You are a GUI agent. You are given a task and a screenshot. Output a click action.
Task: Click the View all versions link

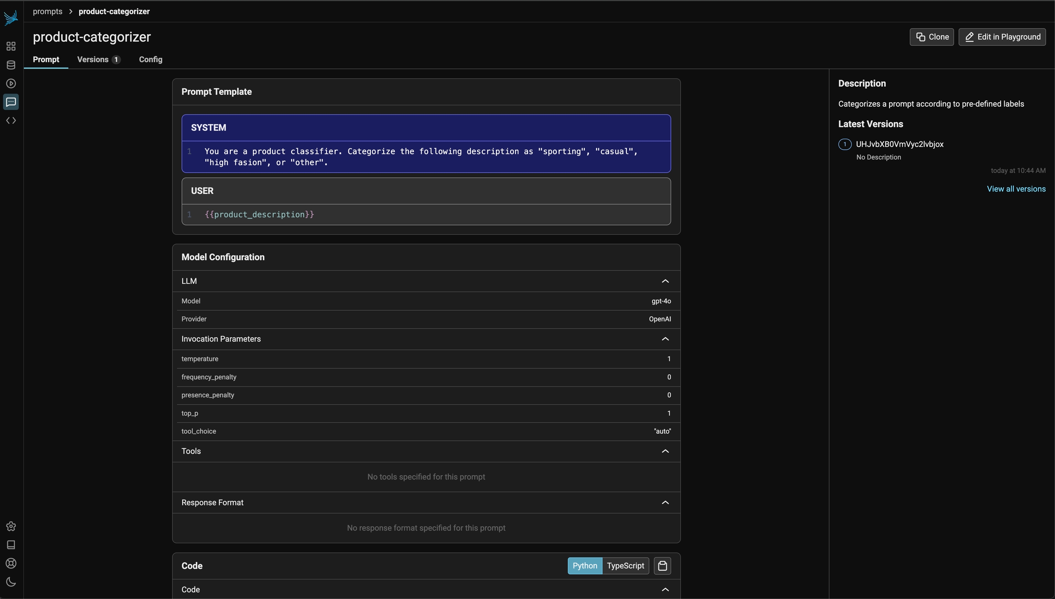tap(1016, 189)
